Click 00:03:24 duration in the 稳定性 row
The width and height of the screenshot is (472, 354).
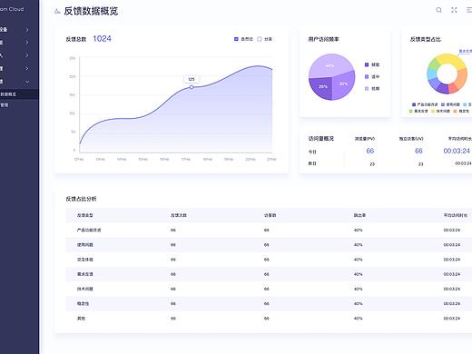tap(452, 303)
